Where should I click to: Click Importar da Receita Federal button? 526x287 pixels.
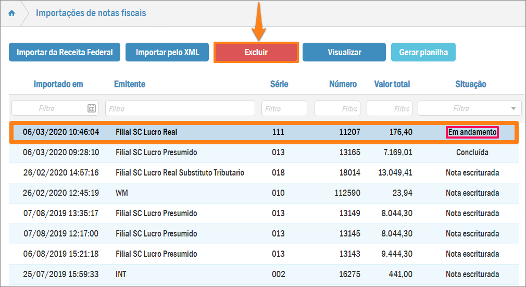[65, 53]
